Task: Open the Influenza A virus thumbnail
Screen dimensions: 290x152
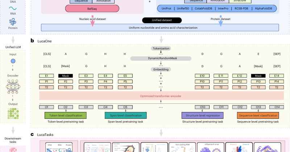Action: pyautogui.click(x=211, y=147)
